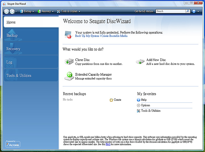Click Get the full version
This screenshot has height=152, width=205.
click(144, 11)
